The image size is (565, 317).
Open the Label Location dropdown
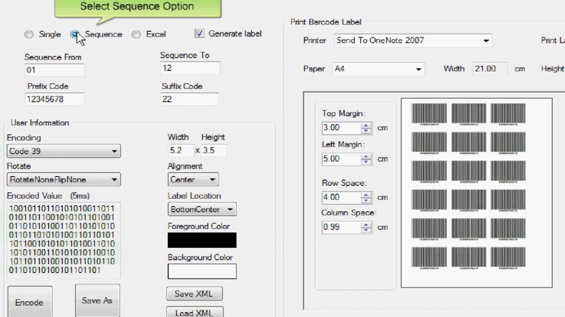point(202,209)
